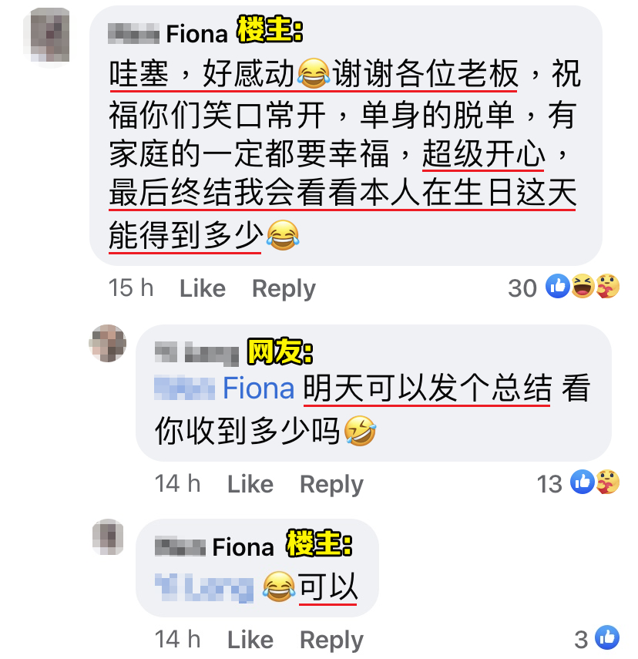Click the blue thumbs-up reaction on Fiona's first comment
The image size is (638, 659).
click(x=557, y=286)
